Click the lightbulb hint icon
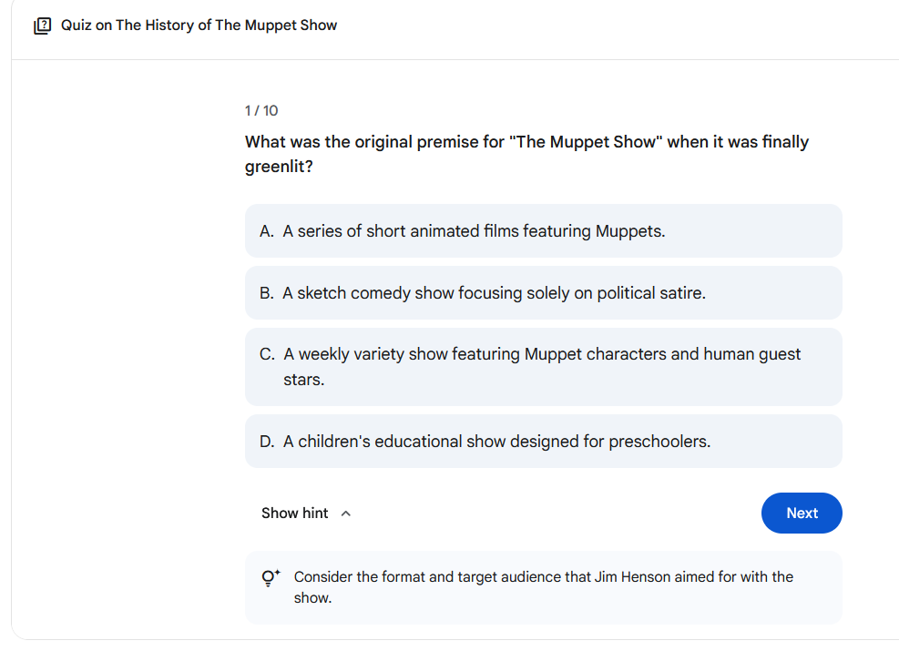899x651 pixels. [271, 577]
